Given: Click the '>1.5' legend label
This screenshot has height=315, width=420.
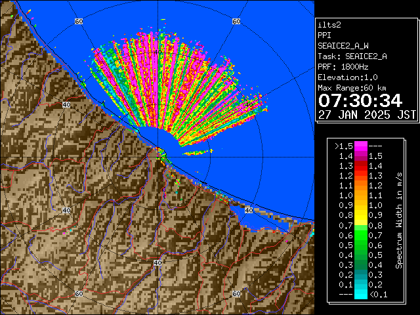Looking at the screenshot, I should (344, 146).
